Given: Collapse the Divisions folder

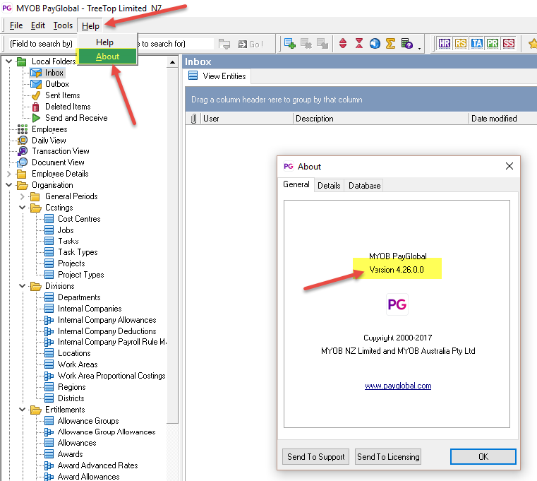Looking at the screenshot, I should 22,285.
